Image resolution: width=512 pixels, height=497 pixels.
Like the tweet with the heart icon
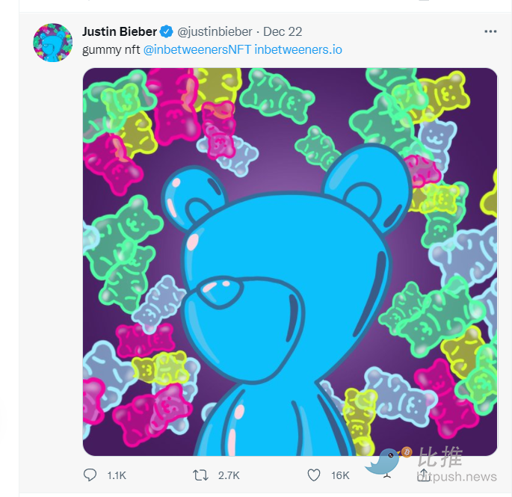314,475
